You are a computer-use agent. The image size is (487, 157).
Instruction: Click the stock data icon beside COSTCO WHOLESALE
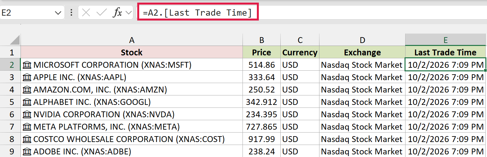click(27, 139)
